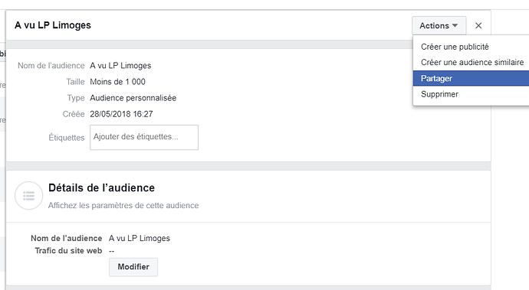This screenshot has height=290, width=529.
Task: Close the audience panel with X icon
Action: coord(478,25)
